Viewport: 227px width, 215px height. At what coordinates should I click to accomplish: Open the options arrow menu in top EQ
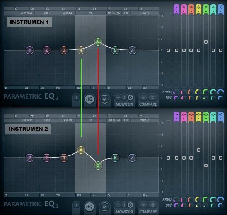pyautogui.click(x=76, y=97)
